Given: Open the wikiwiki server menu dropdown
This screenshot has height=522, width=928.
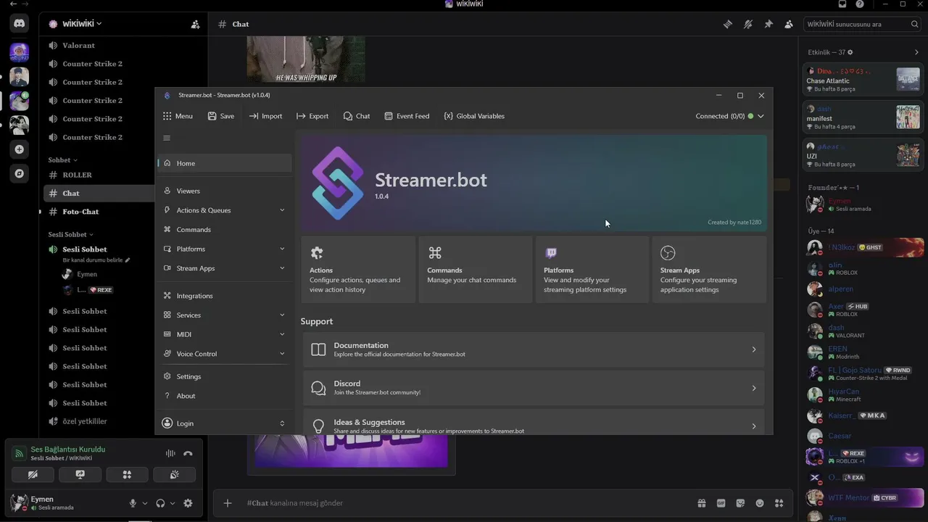Looking at the screenshot, I should pos(82,24).
